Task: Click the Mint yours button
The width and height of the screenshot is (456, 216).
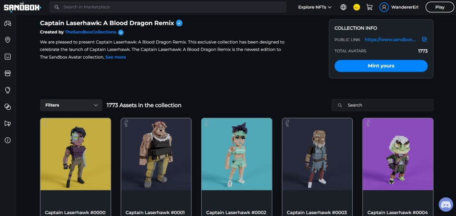Action: (x=381, y=66)
